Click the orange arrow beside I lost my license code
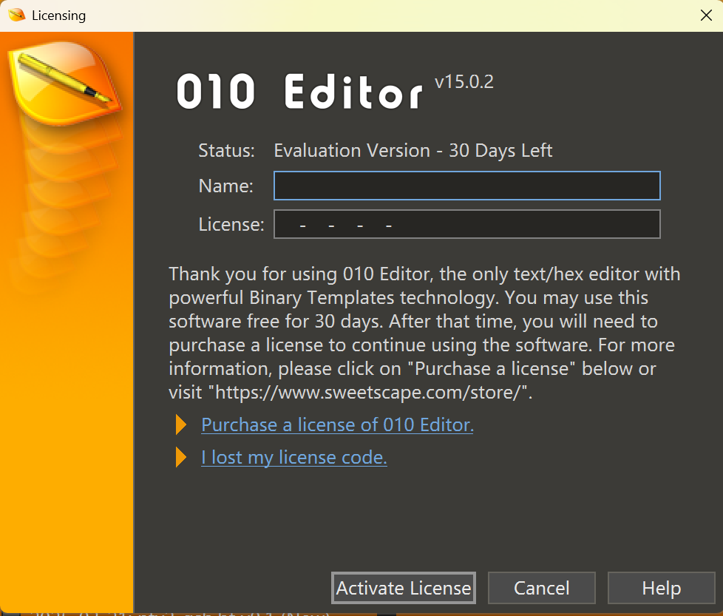 pyautogui.click(x=180, y=458)
